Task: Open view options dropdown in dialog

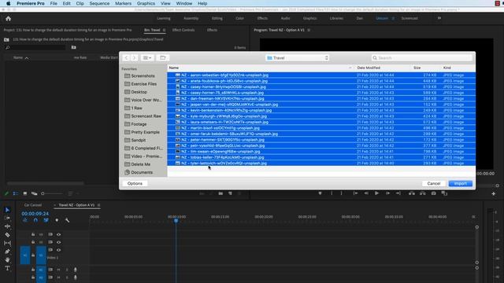Action: tap(147, 57)
